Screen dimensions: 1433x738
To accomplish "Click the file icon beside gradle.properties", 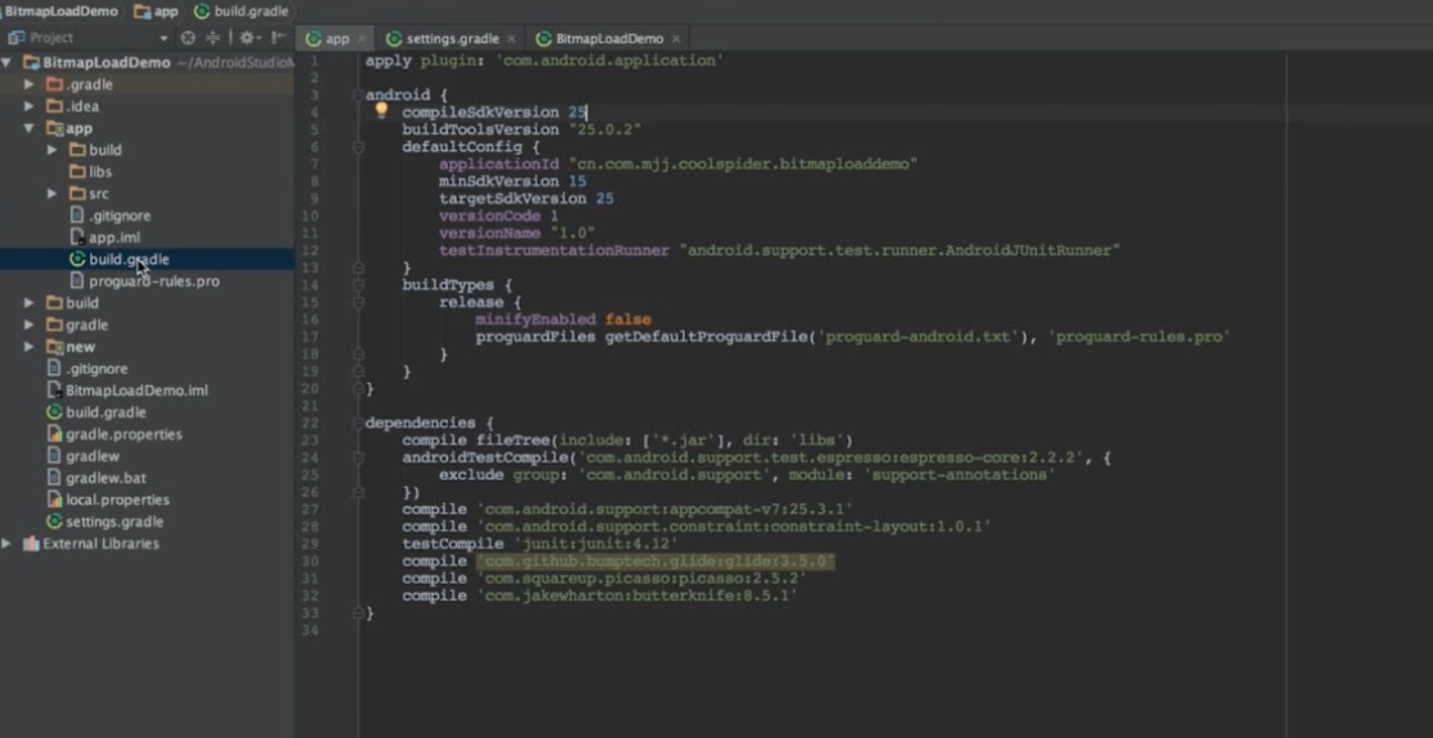I will coord(55,434).
